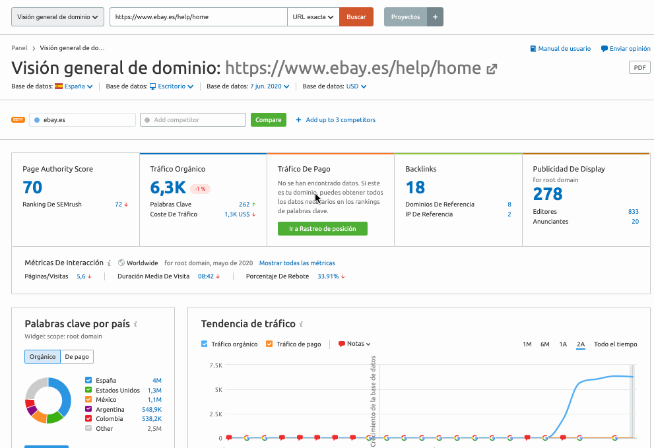This screenshot has width=654, height=448.
Task: Click the Proyectos button
Action: (x=405, y=17)
